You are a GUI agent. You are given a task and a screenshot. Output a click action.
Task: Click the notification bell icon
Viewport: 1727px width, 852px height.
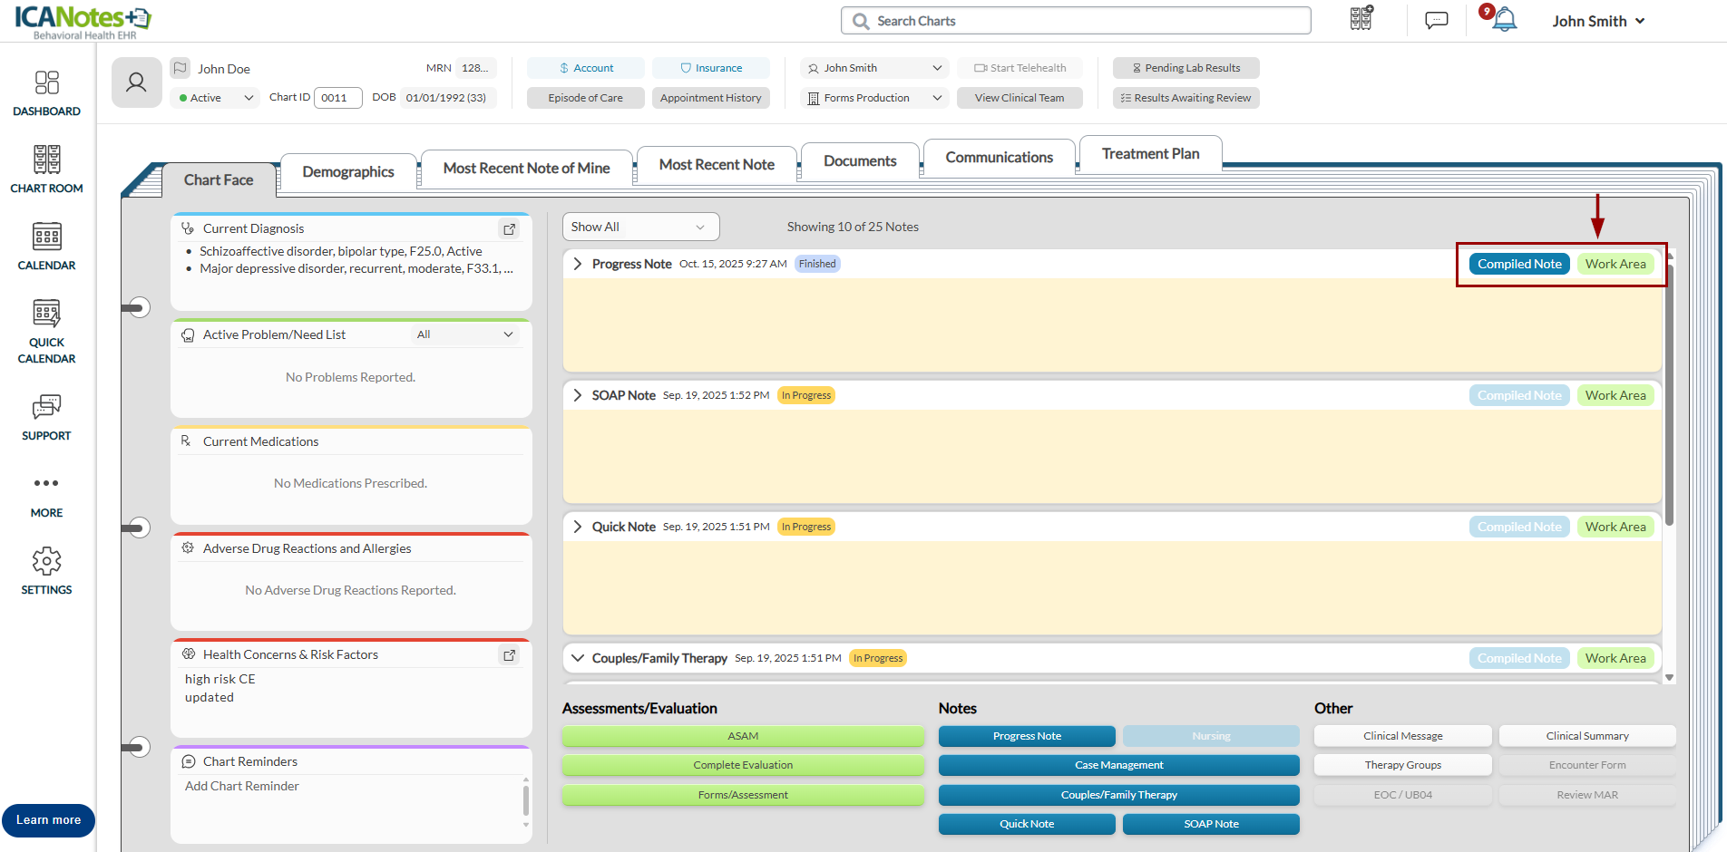(x=1505, y=20)
